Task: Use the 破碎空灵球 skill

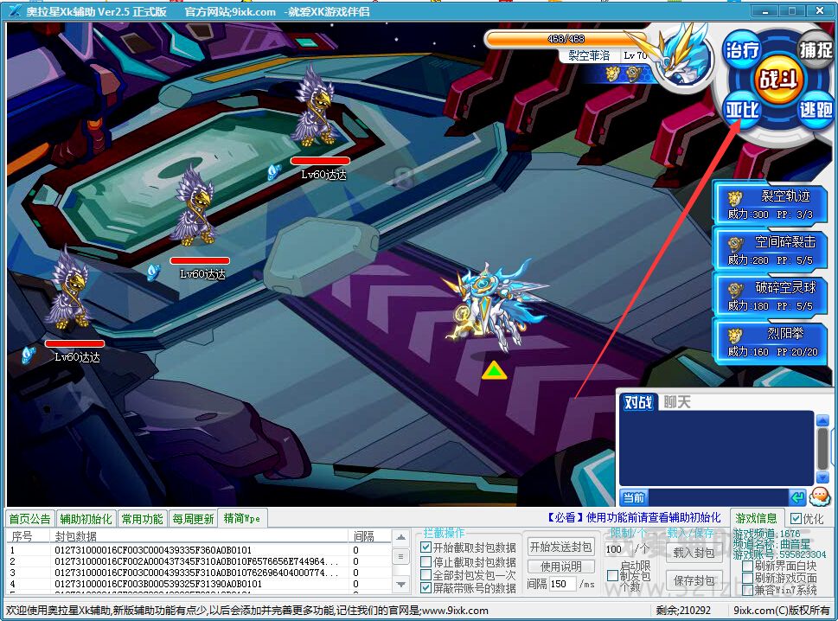Action: pos(771,296)
